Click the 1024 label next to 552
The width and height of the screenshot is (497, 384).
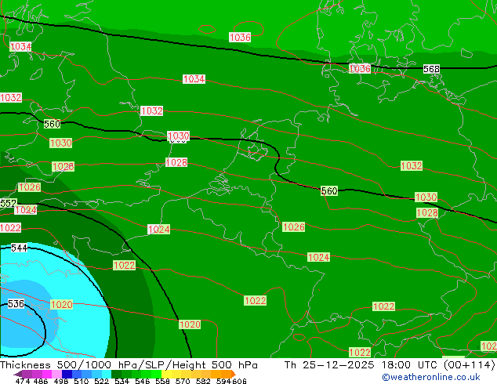point(26,210)
